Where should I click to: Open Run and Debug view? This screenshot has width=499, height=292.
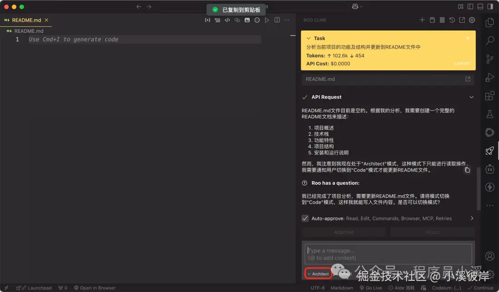490,77
